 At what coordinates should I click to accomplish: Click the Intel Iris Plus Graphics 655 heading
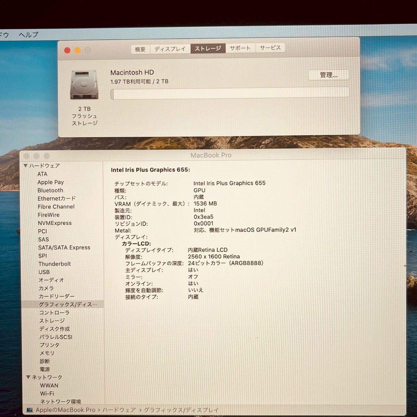[x=150, y=170]
